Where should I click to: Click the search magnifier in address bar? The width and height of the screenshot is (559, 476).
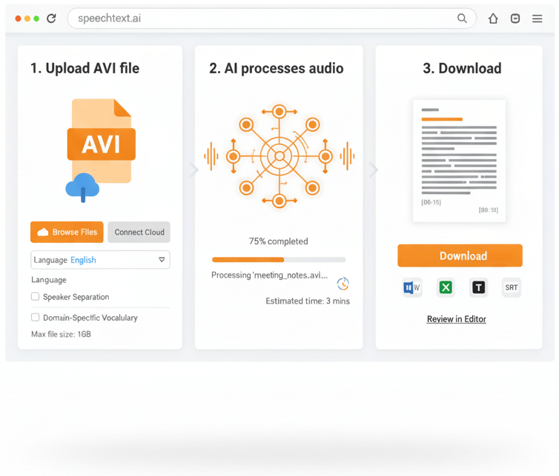[462, 19]
